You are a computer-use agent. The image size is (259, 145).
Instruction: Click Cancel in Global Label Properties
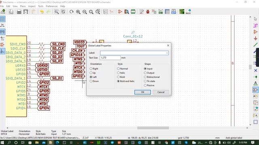pos(161,92)
